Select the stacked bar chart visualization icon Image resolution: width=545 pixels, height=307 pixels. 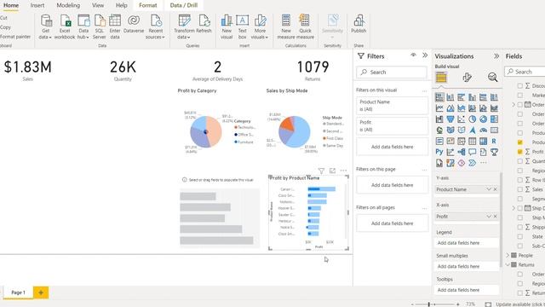[x=439, y=97]
